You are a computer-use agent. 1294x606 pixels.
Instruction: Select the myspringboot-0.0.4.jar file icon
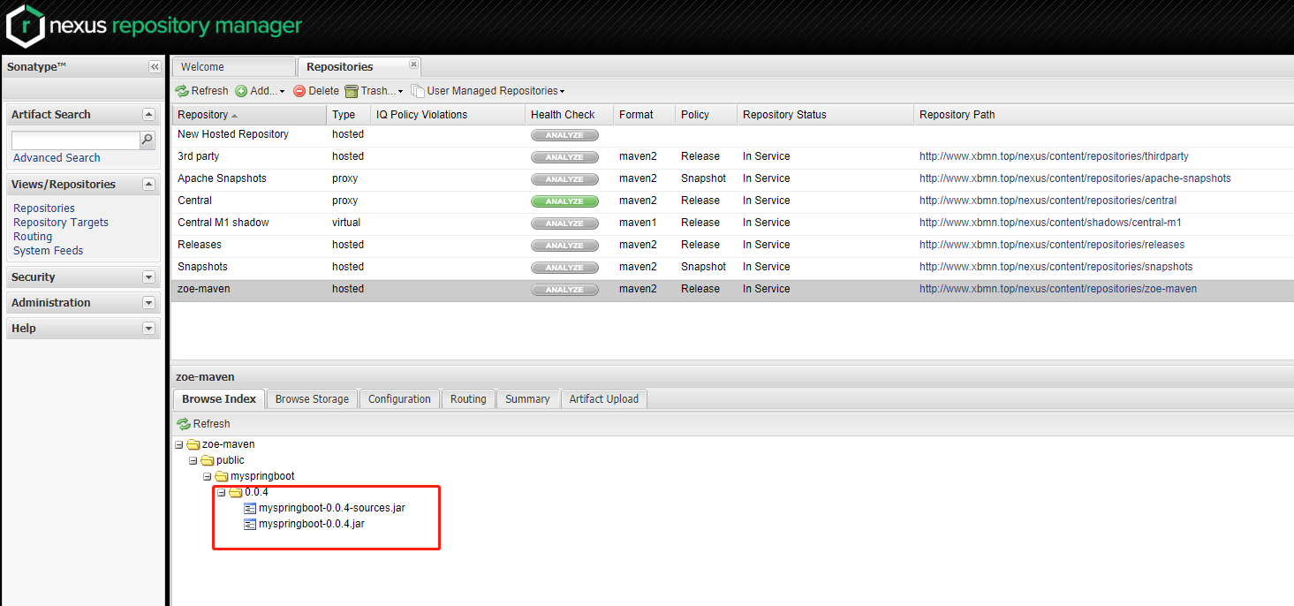(x=248, y=523)
